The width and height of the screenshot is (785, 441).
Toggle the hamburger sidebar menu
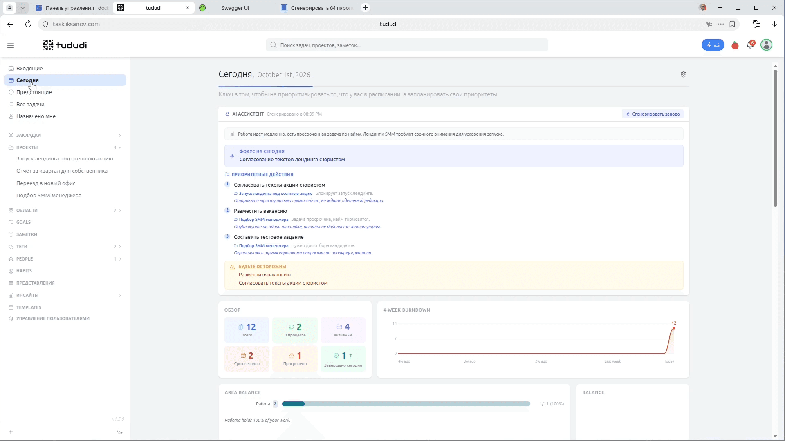point(11,45)
